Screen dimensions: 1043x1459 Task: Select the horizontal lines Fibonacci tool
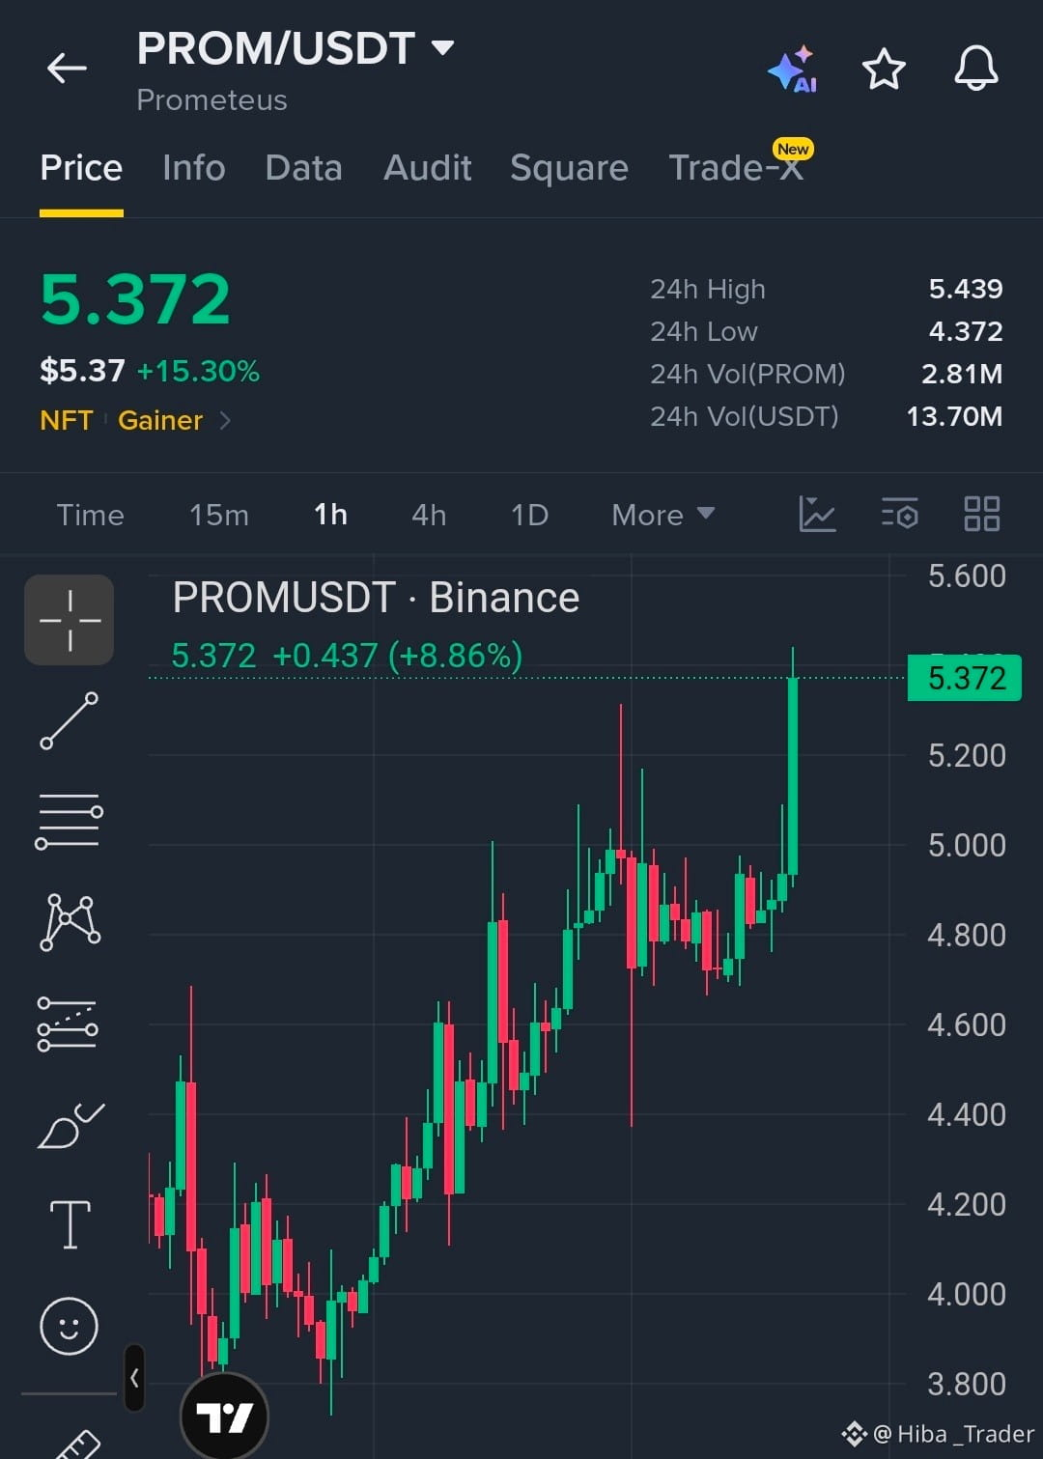point(70,821)
